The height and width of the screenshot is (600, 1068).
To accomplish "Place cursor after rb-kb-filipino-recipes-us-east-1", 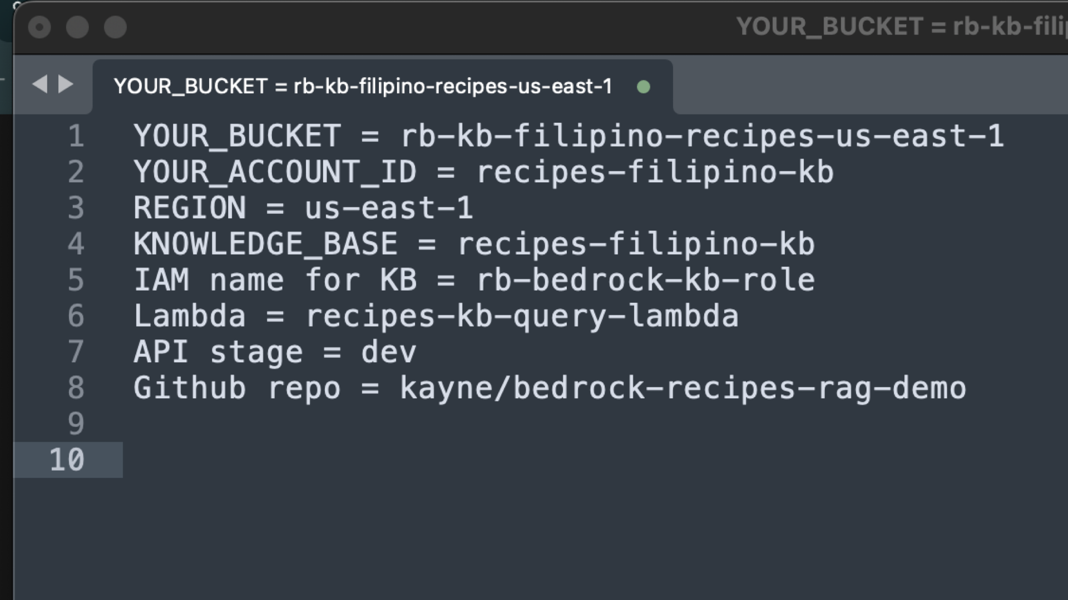I will [x=1007, y=136].
